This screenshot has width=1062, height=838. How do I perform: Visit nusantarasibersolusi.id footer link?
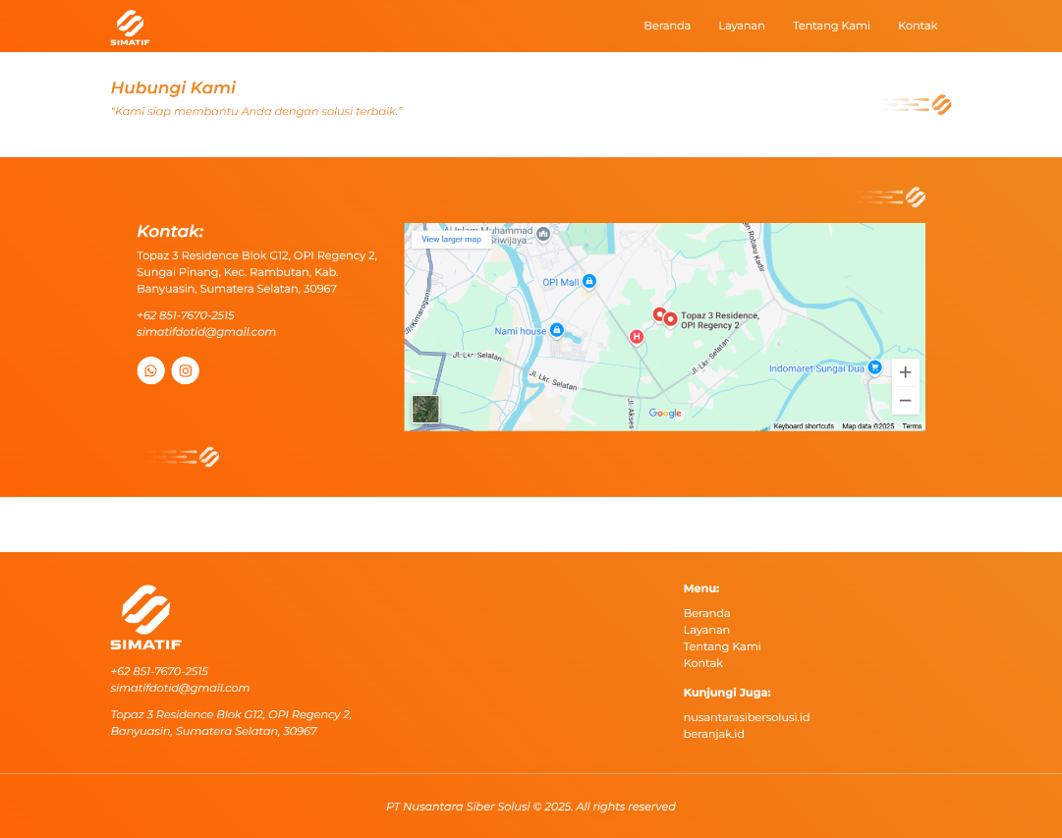(x=746, y=717)
